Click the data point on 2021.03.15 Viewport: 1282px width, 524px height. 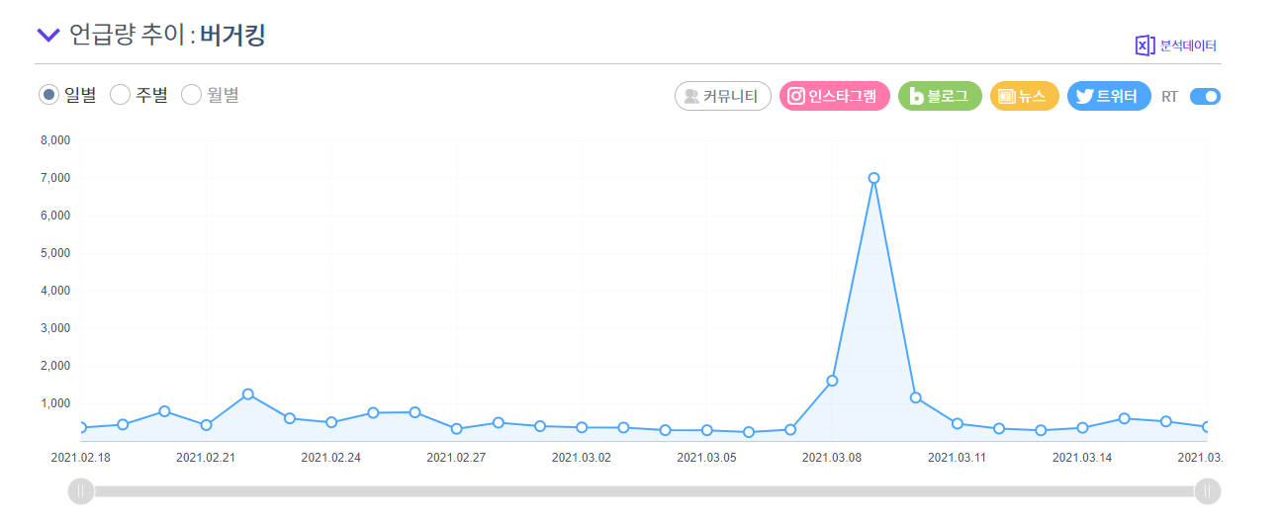(x=1124, y=418)
